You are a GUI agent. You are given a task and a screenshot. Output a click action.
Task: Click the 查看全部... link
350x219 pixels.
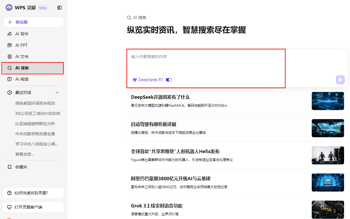(x=25, y=154)
